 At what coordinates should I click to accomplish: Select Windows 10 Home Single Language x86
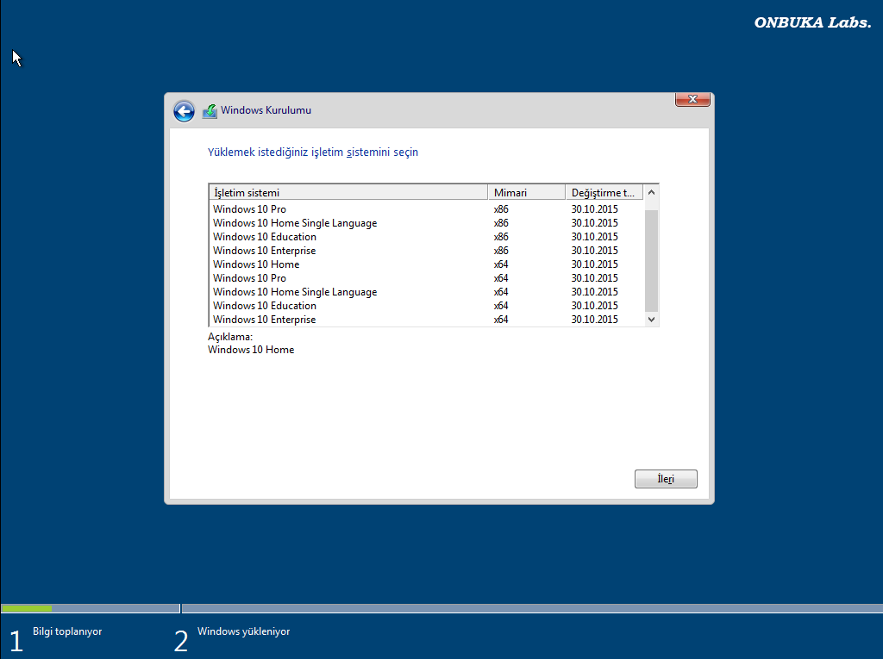[426, 223]
